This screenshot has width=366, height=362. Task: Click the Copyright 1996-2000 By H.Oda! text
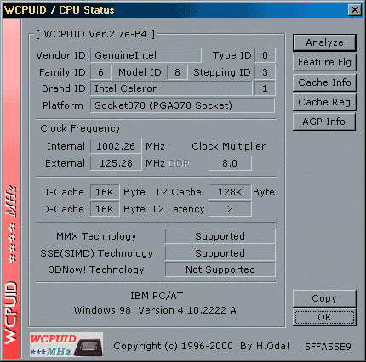coord(202,346)
